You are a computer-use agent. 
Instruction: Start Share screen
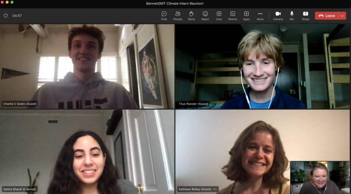(x=305, y=16)
